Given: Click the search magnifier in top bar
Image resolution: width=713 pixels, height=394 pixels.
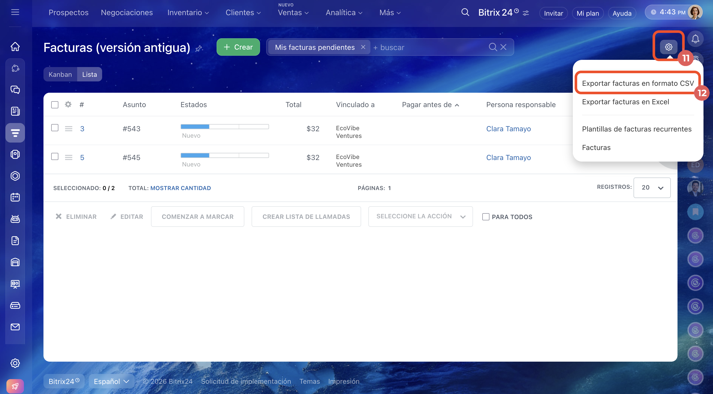Looking at the screenshot, I should click(x=465, y=12).
